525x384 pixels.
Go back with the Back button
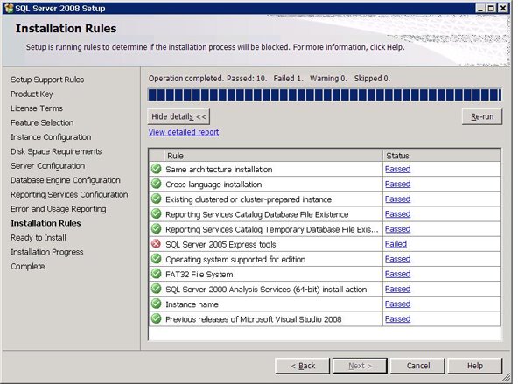[x=303, y=366]
